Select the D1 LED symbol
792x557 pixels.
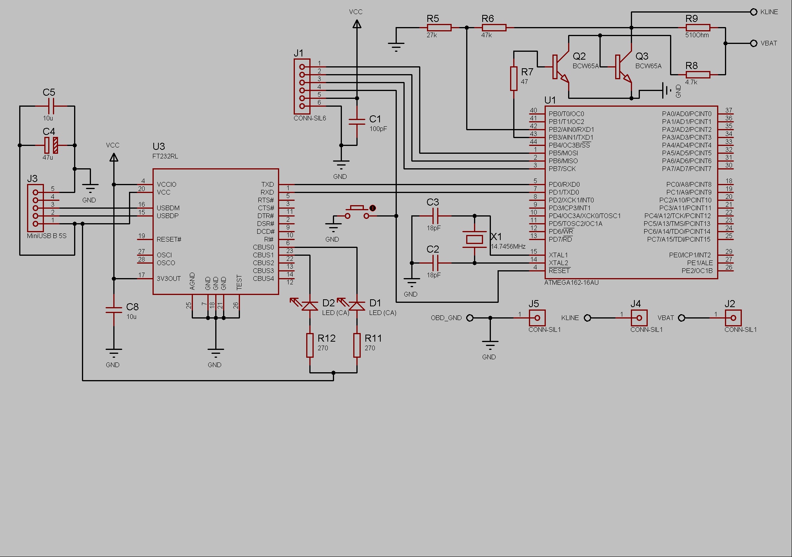click(357, 306)
